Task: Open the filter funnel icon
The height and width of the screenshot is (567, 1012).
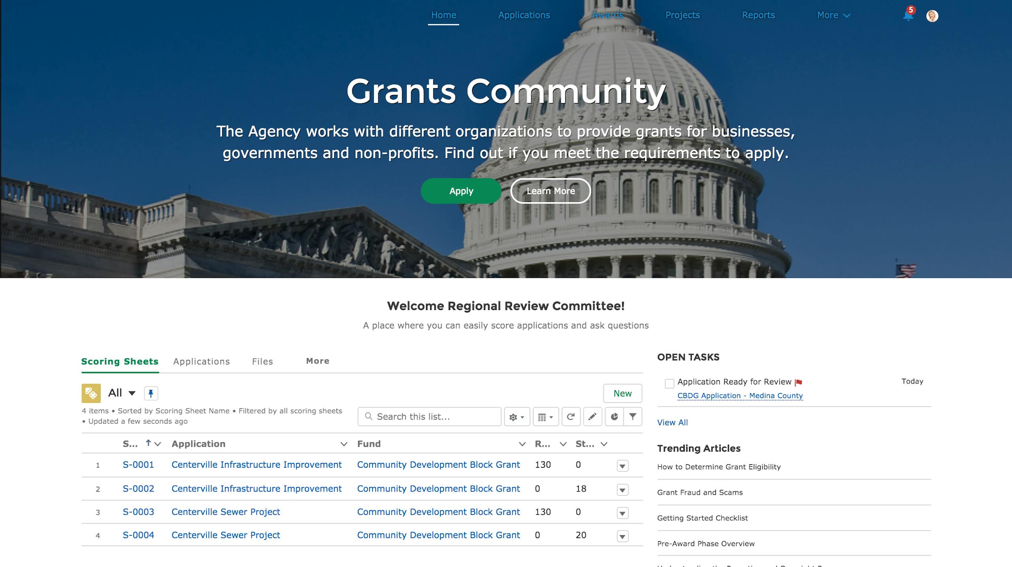Action: pyautogui.click(x=632, y=417)
